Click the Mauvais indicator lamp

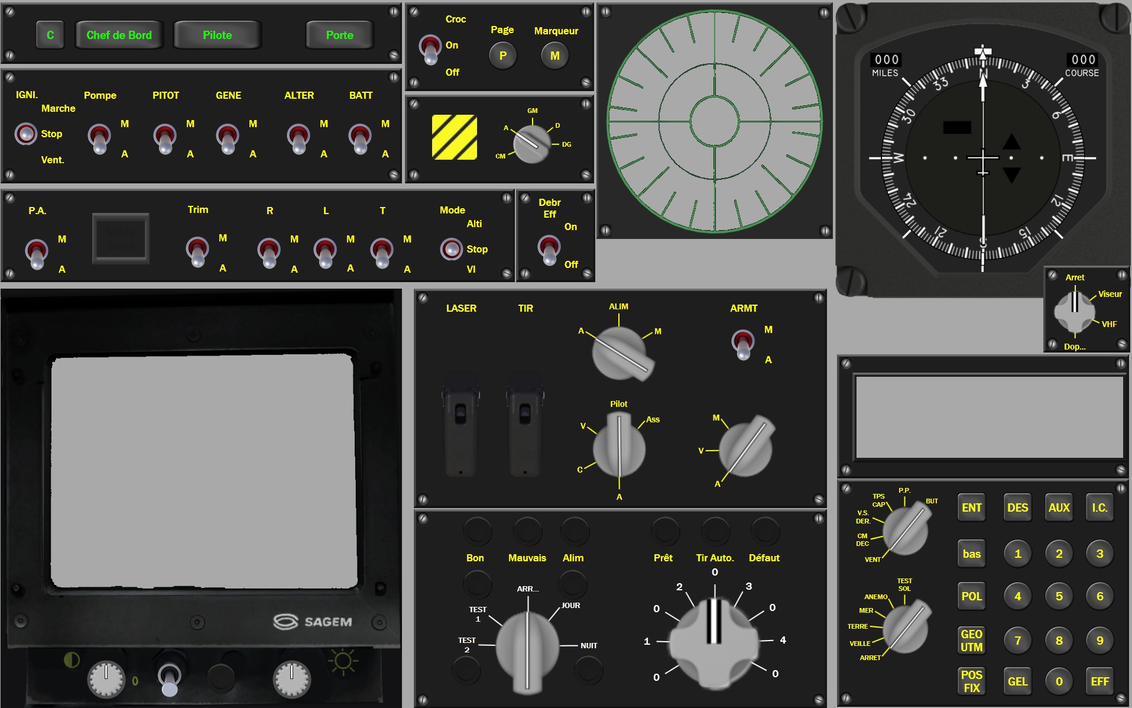coord(528,531)
